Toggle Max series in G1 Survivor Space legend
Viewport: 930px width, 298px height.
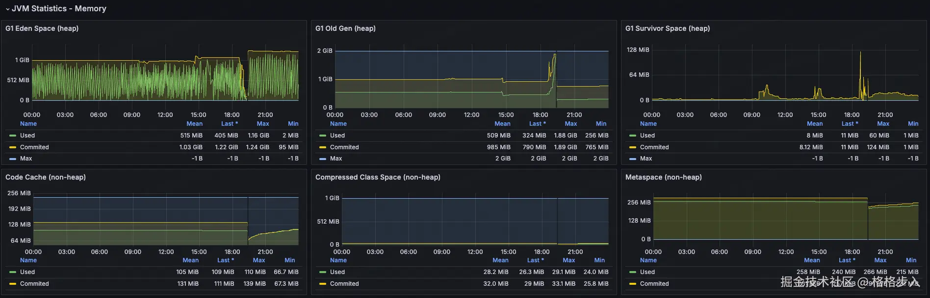pyautogui.click(x=646, y=159)
